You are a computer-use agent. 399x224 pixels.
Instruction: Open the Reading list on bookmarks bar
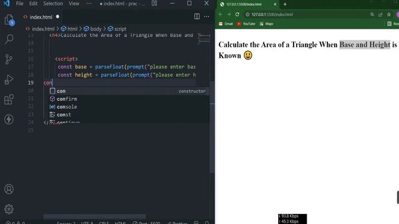pyautogui.click(x=393, y=24)
